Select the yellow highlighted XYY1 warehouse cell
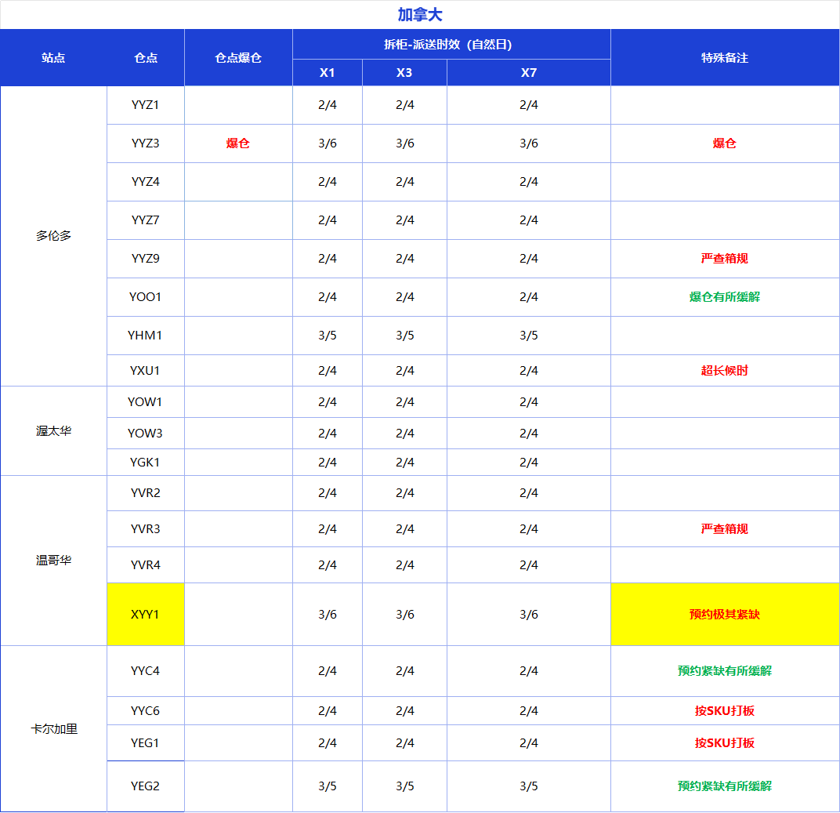840x813 pixels. coord(146,615)
